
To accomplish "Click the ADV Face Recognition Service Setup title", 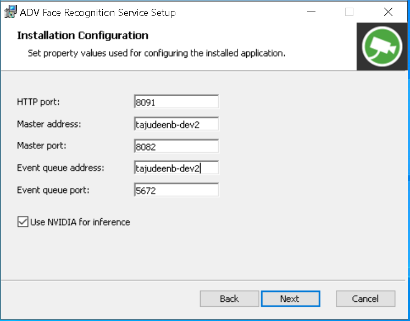I will coord(98,12).
